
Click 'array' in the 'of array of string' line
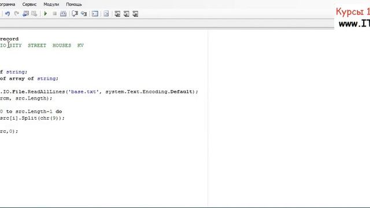pyautogui.click(x=17, y=79)
